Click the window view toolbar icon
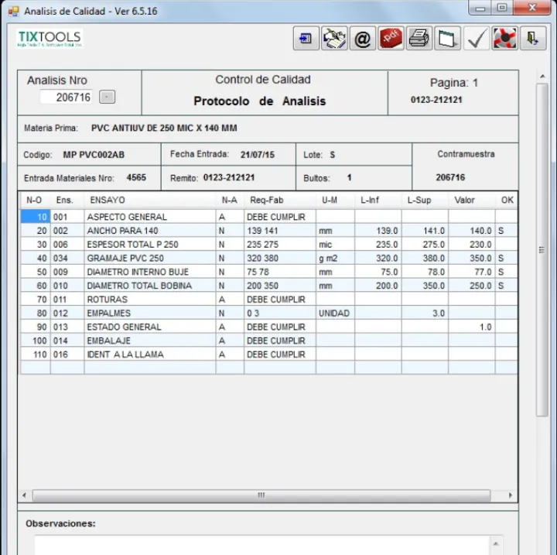 [x=447, y=39]
